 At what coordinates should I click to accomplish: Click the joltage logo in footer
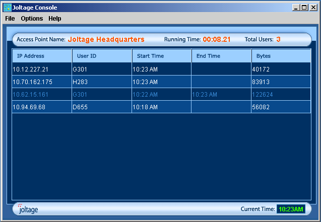(28, 209)
